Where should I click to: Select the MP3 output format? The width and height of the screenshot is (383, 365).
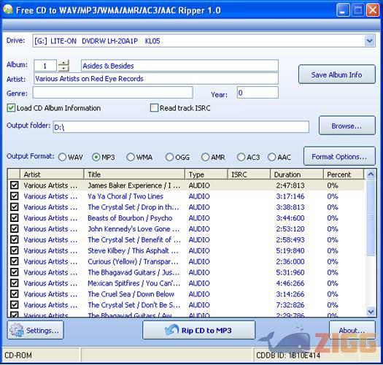coord(96,157)
